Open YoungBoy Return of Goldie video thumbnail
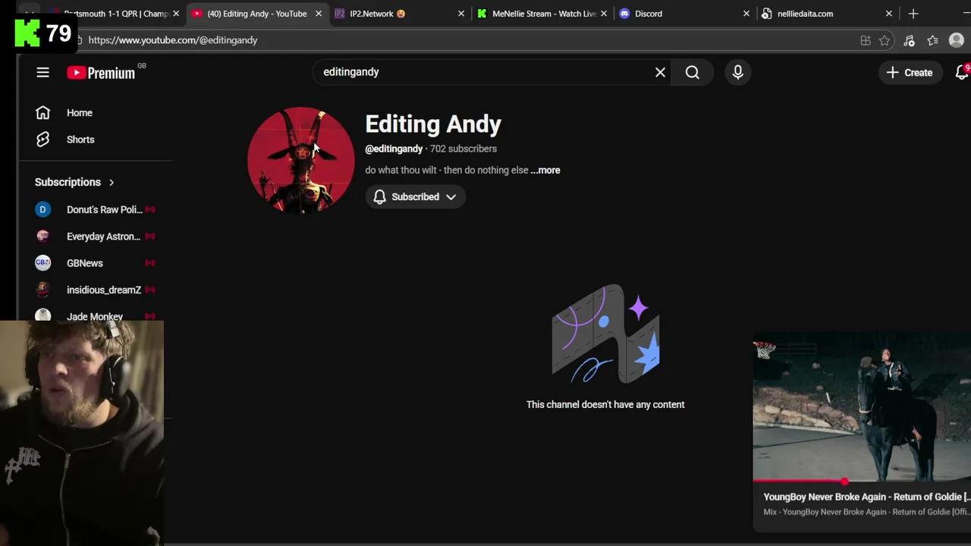Viewport: 971px width, 546px height. (x=862, y=408)
